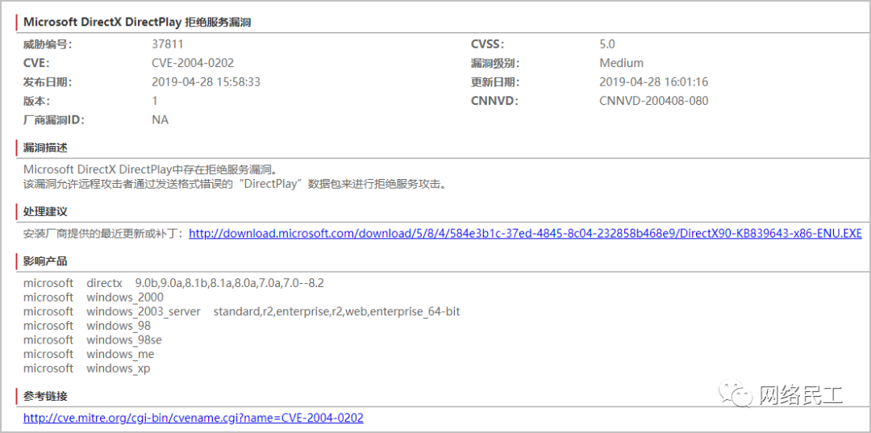The width and height of the screenshot is (871, 433).
Task: Click the vendor vulnerability ID value NA
Action: click(160, 120)
